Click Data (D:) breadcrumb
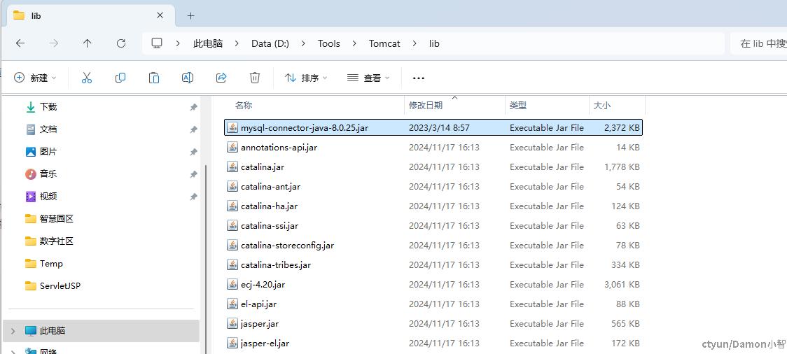The height and width of the screenshot is (354, 787). tap(270, 43)
